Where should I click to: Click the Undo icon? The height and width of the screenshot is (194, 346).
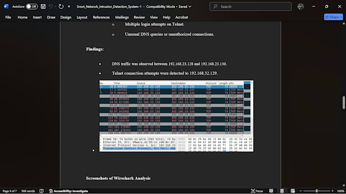[50, 7]
